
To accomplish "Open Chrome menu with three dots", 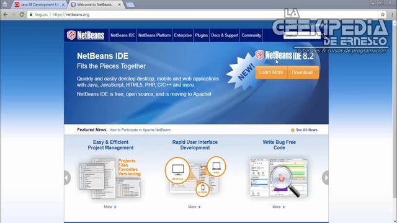I will (x=392, y=15).
